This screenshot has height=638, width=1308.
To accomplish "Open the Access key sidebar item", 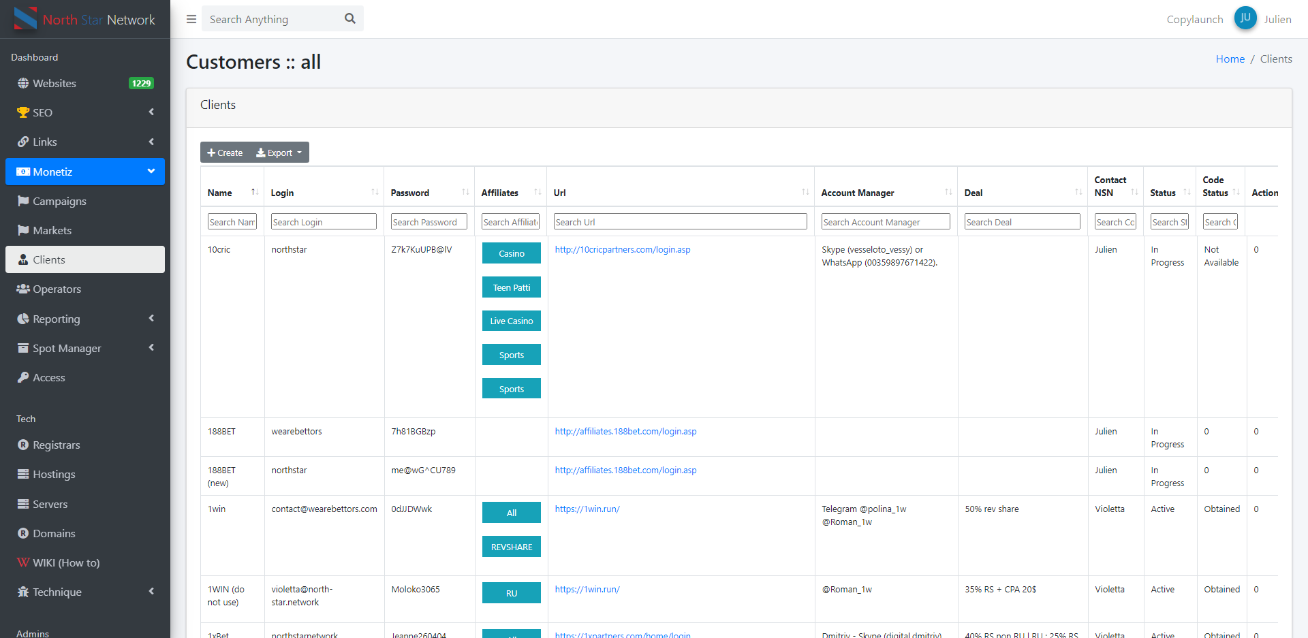I will pos(49,377).
